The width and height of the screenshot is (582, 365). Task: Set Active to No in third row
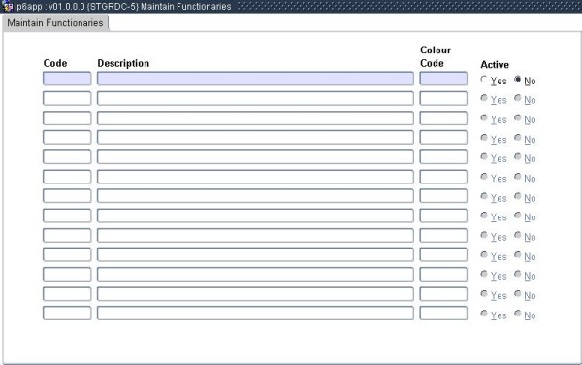[518, 117]
